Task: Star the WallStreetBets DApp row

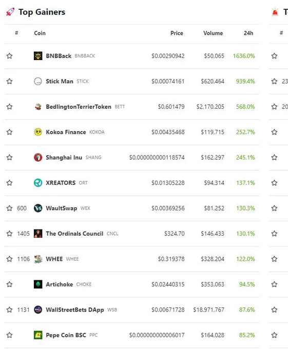Action: click(x=9, y=309)
